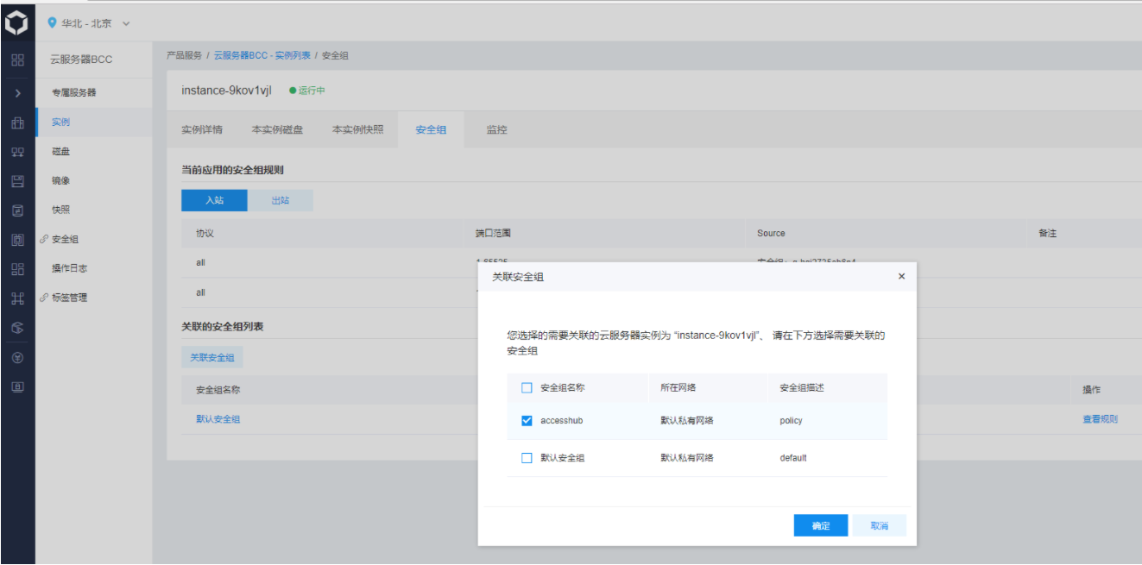Open the four-squares grid icon under the logo

[17, 60]
